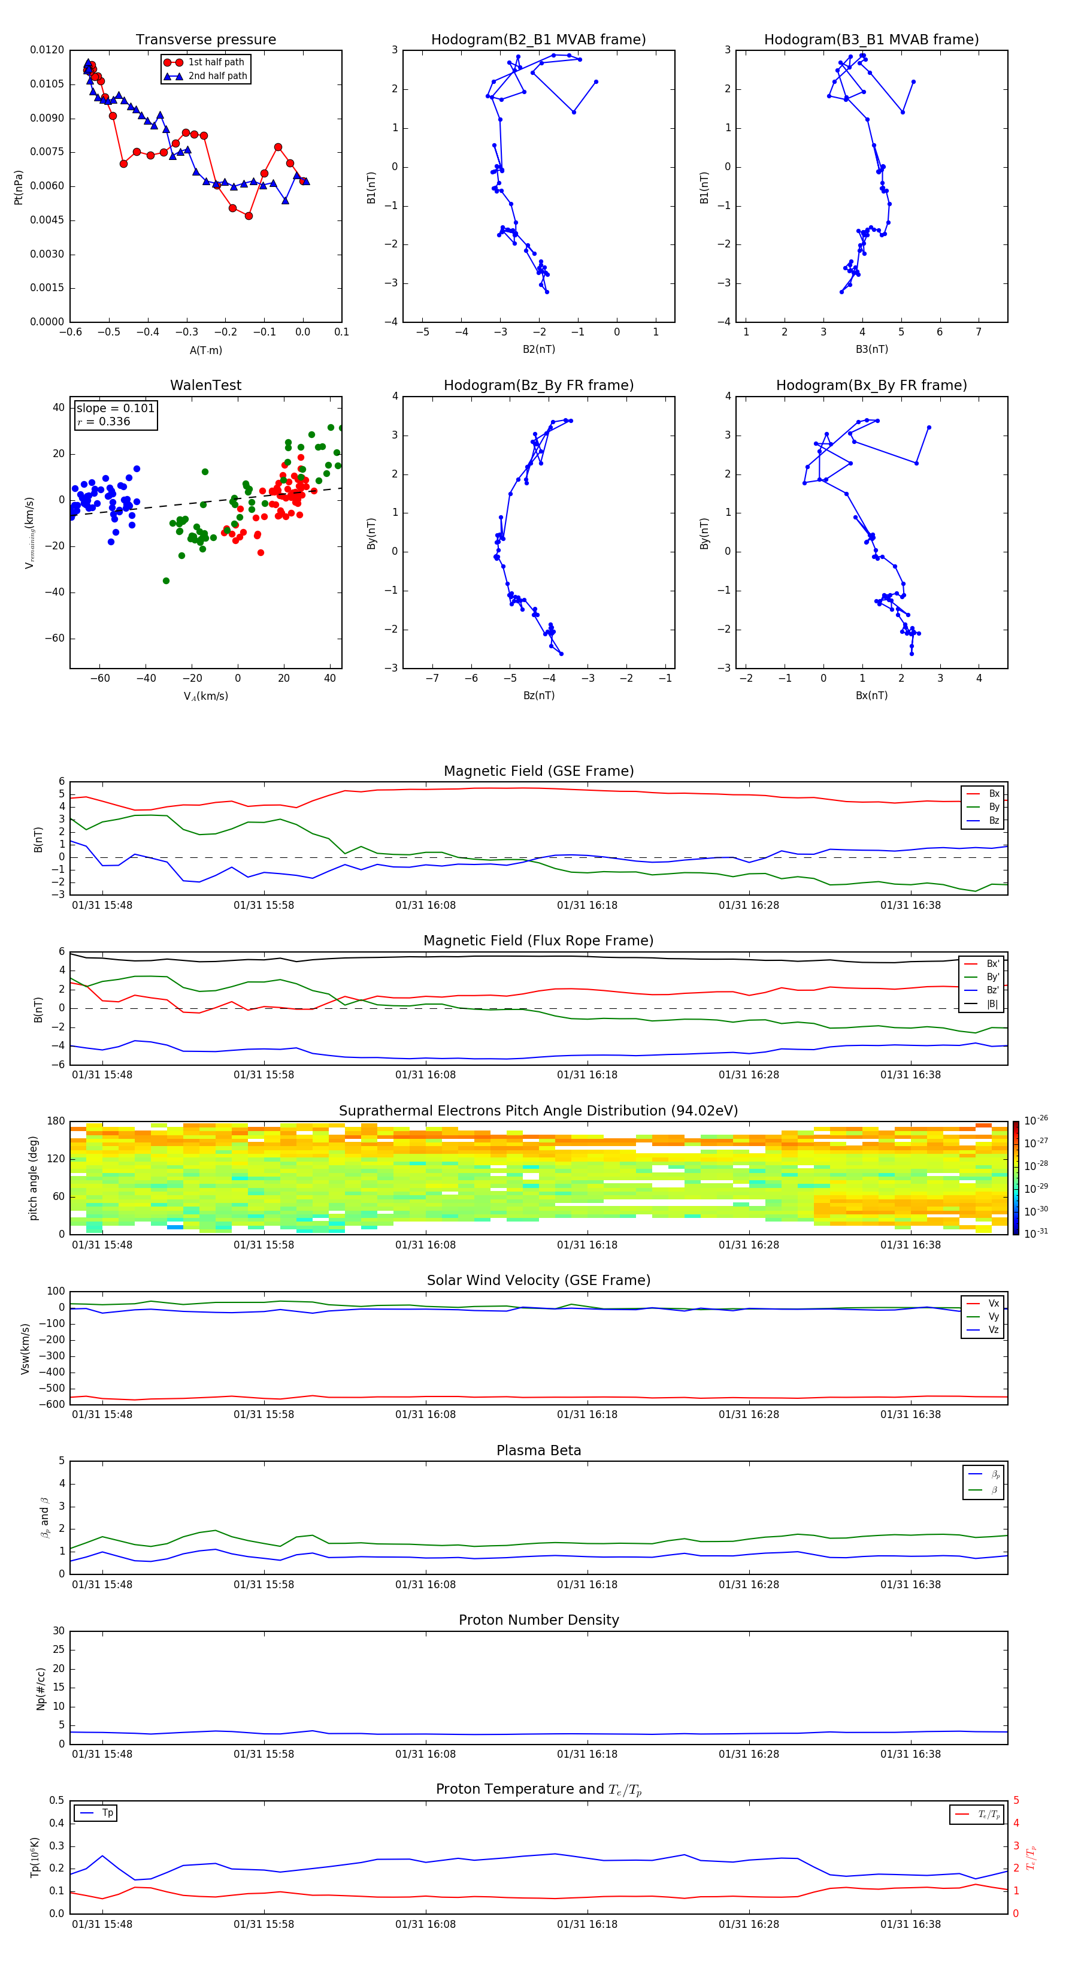Click '01/31 15:48' tick under Plasma Beta

pyautogui.click(x=102, y=1584)
